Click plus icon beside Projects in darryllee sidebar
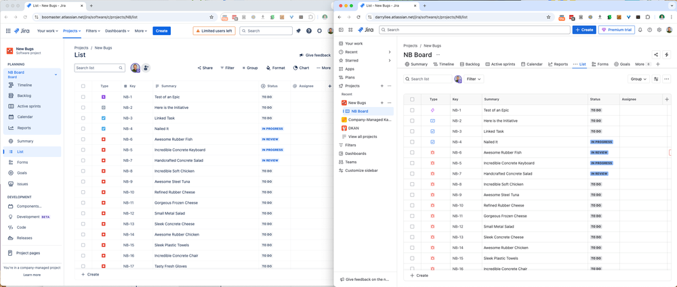This screenshot has width=677, height=287. 382,86
